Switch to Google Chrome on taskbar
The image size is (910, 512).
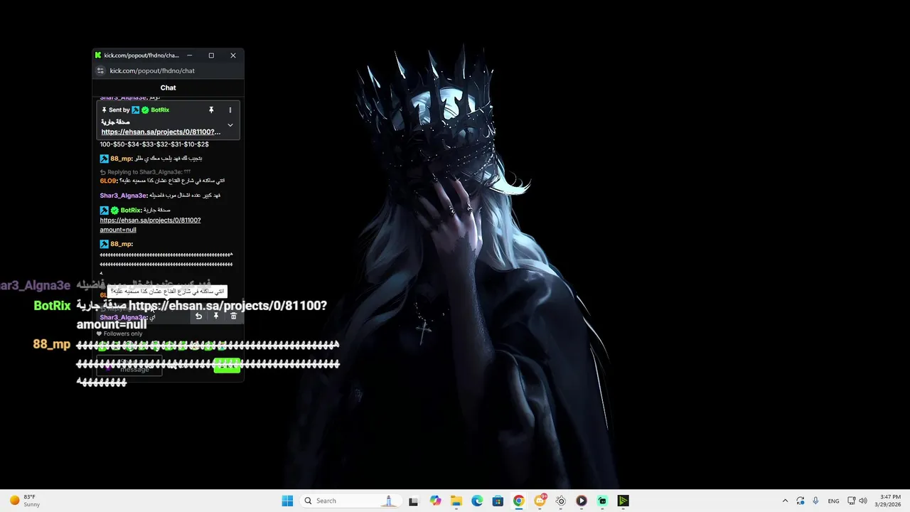[518, 501]
